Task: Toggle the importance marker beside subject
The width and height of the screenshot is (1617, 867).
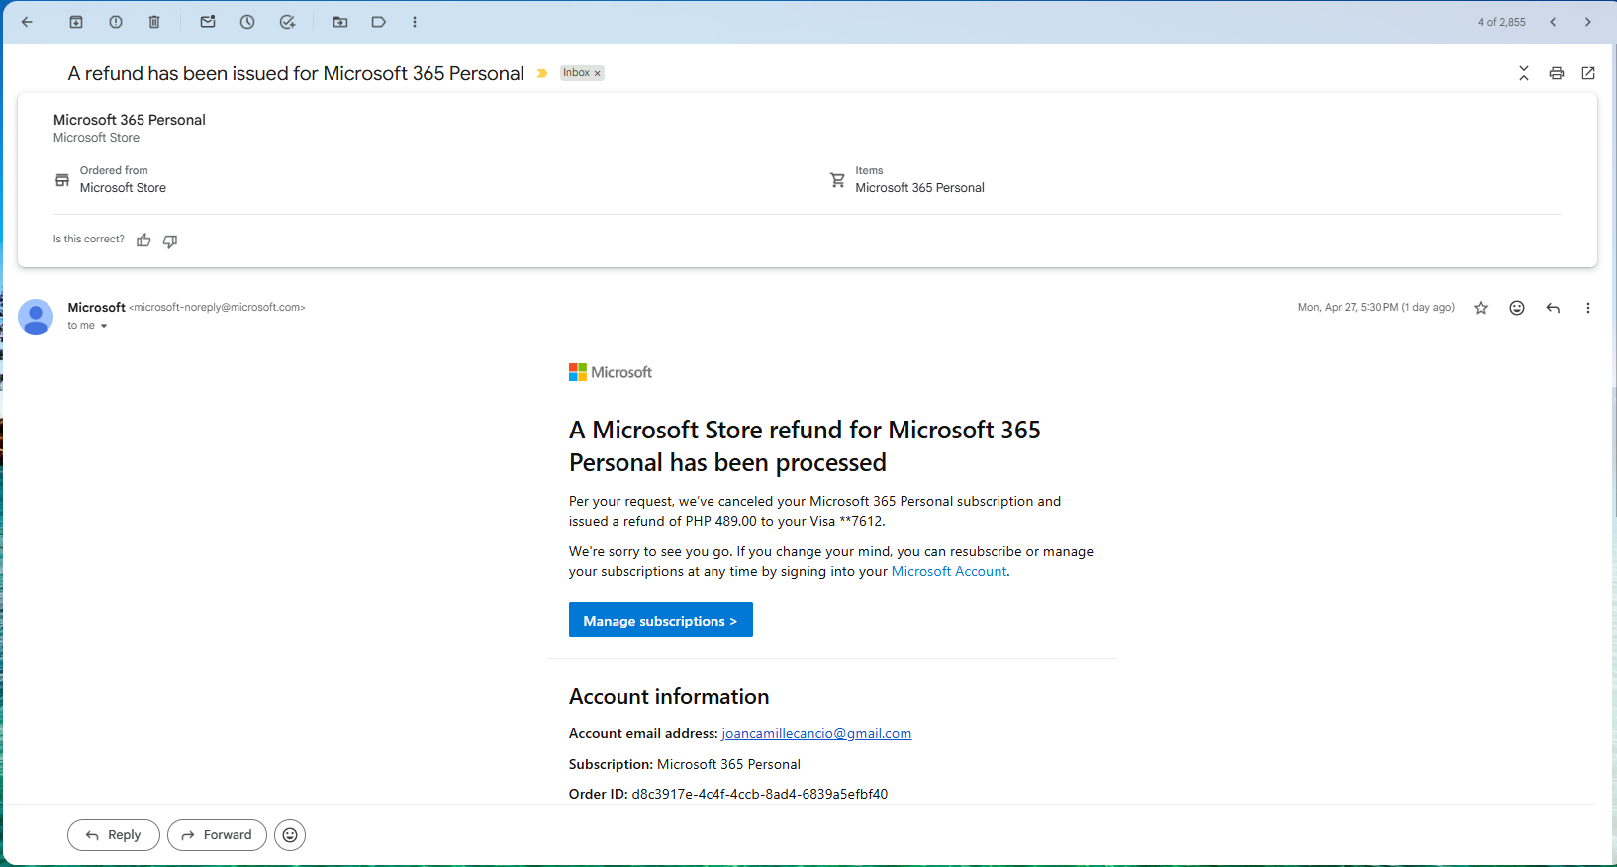Action: click(542, 73)
